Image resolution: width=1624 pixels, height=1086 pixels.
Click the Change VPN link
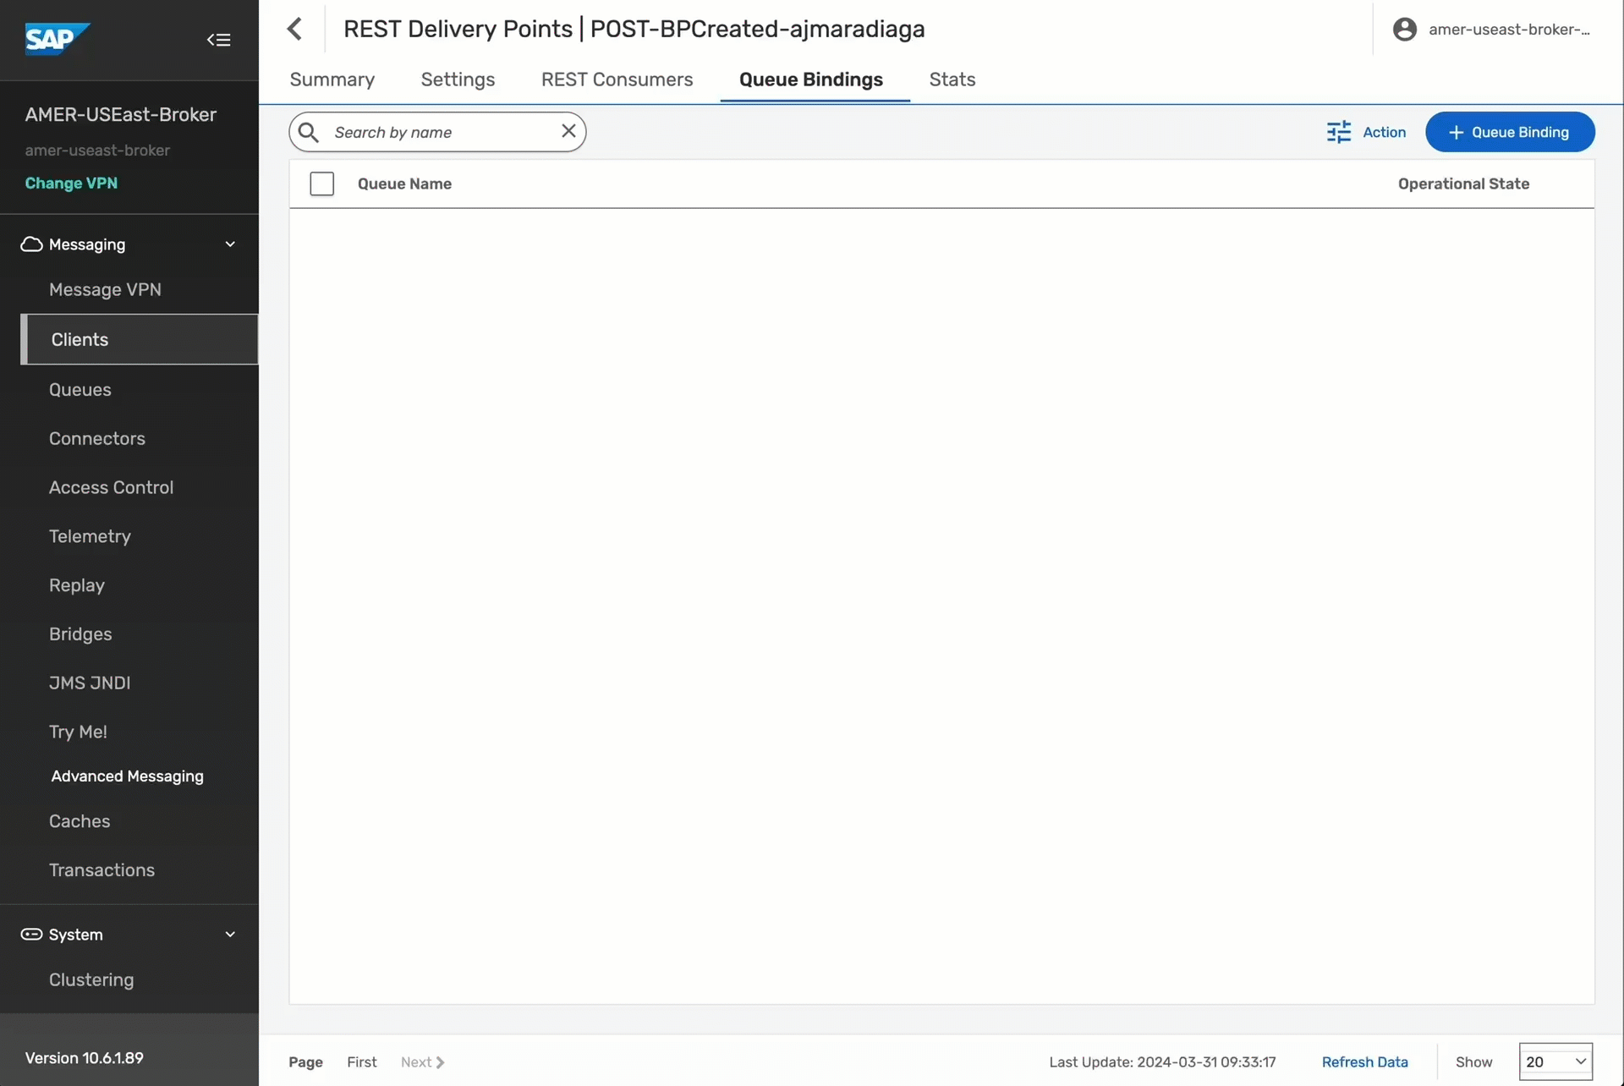coord(70,183)
